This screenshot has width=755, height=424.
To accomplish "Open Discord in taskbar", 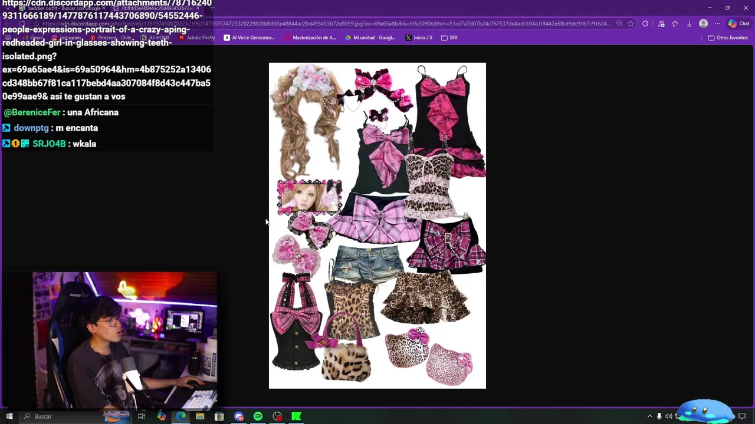I will point(239,416).
